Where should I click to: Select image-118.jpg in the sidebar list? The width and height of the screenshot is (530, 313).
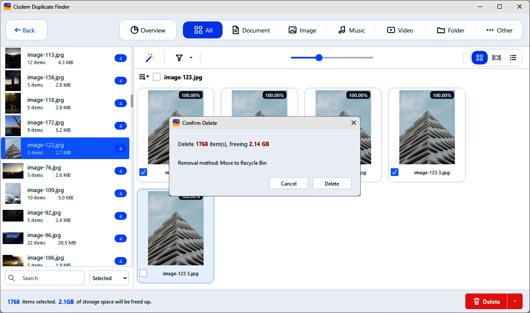(x=65, y=103)
